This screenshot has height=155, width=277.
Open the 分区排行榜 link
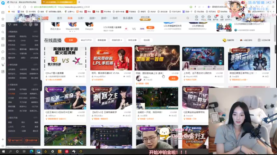coord(264,40)
